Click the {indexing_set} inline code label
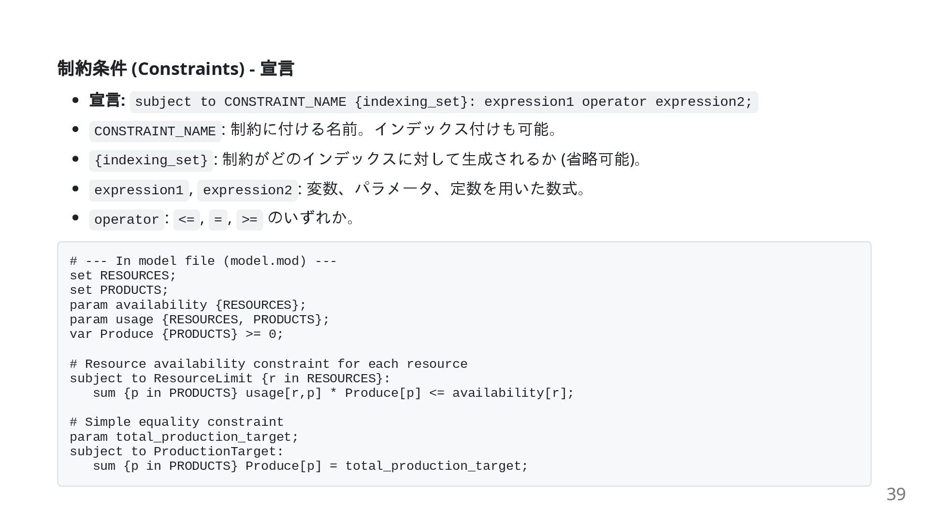The width and height of the screenshot is (928, 522). pyautogui.click(x=151, y=160)
